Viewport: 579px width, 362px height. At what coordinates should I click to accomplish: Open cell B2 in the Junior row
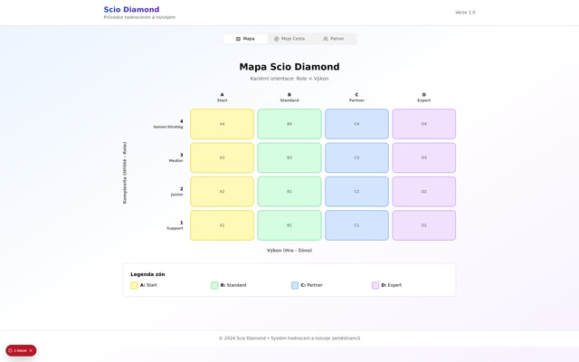(289, 192)
